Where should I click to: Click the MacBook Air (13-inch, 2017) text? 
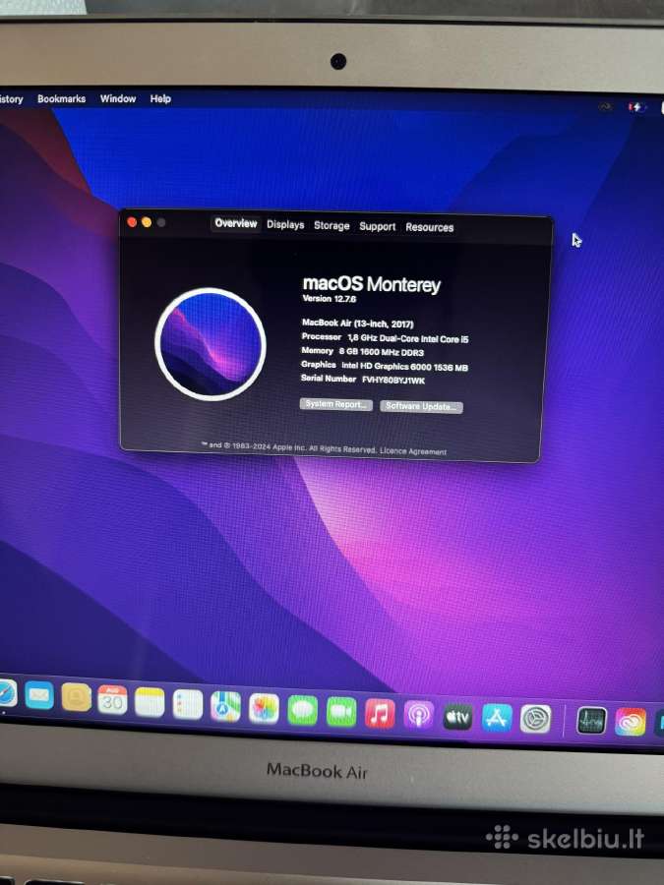(357, 324)
